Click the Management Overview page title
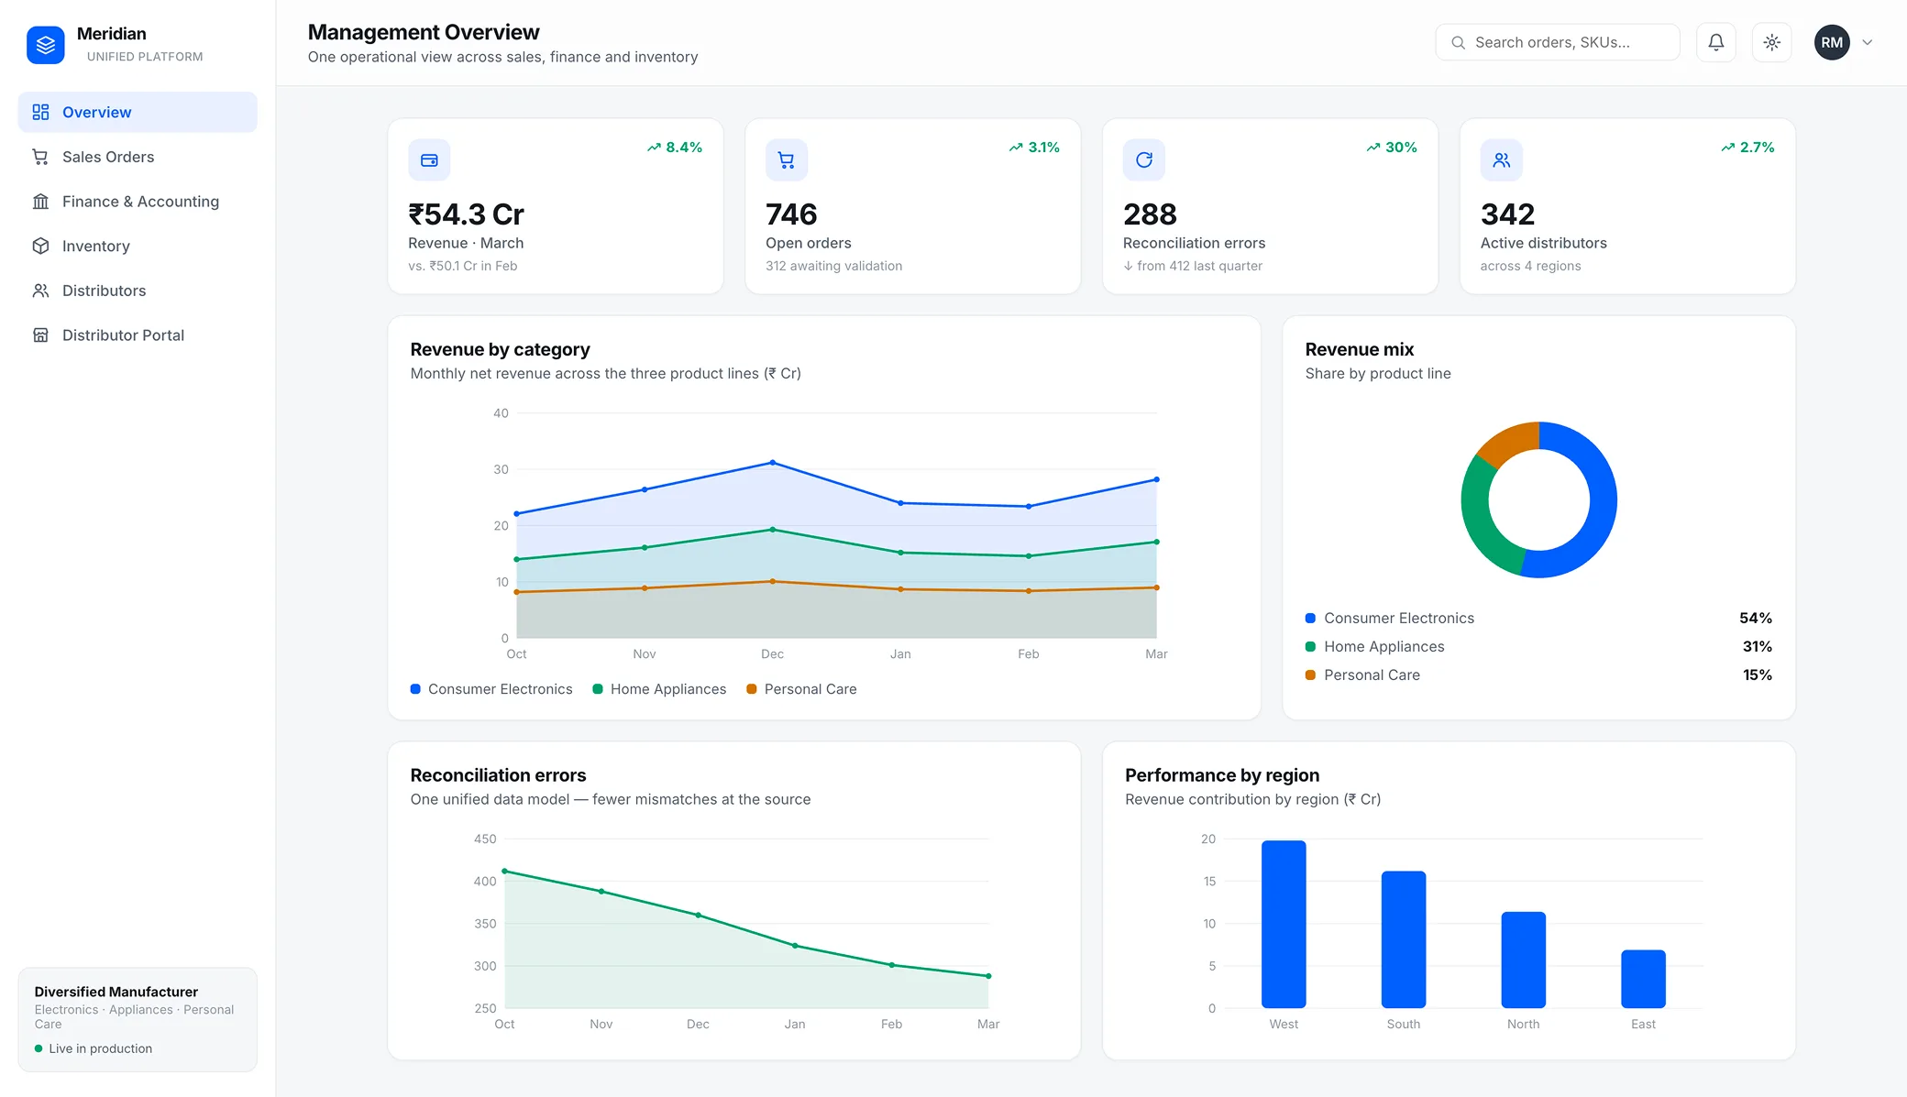This screenshot has width=1907, height=1097. click(424, 32)
